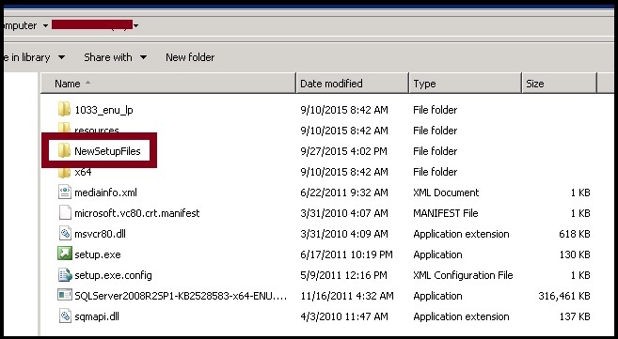Click the setup.exe application icon
The width and height of the screenshot is (618, 339).
pyautogui.click(x=65, y=254)
